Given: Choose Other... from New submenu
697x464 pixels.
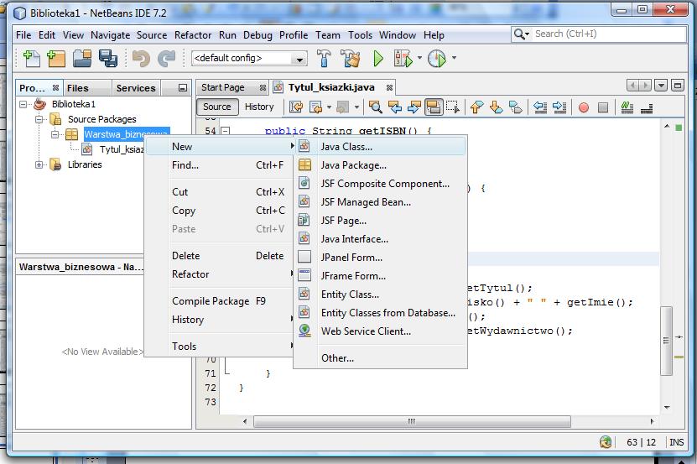Looking at the screenshot, I should [x=381, y=358].
